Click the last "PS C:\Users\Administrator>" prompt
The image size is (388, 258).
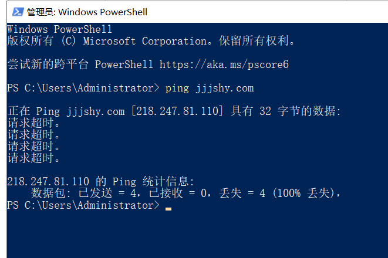(x=83, y=205)
